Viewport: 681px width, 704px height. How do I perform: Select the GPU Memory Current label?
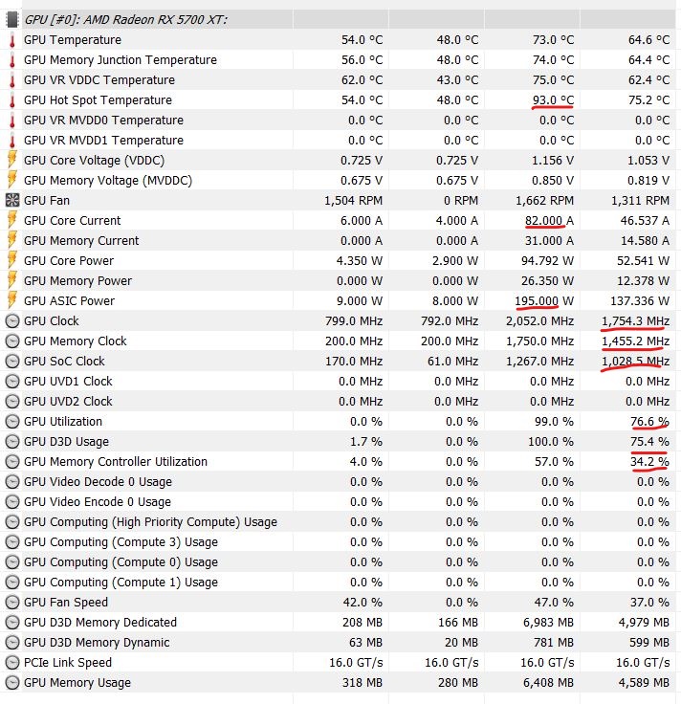click(81, 241)
